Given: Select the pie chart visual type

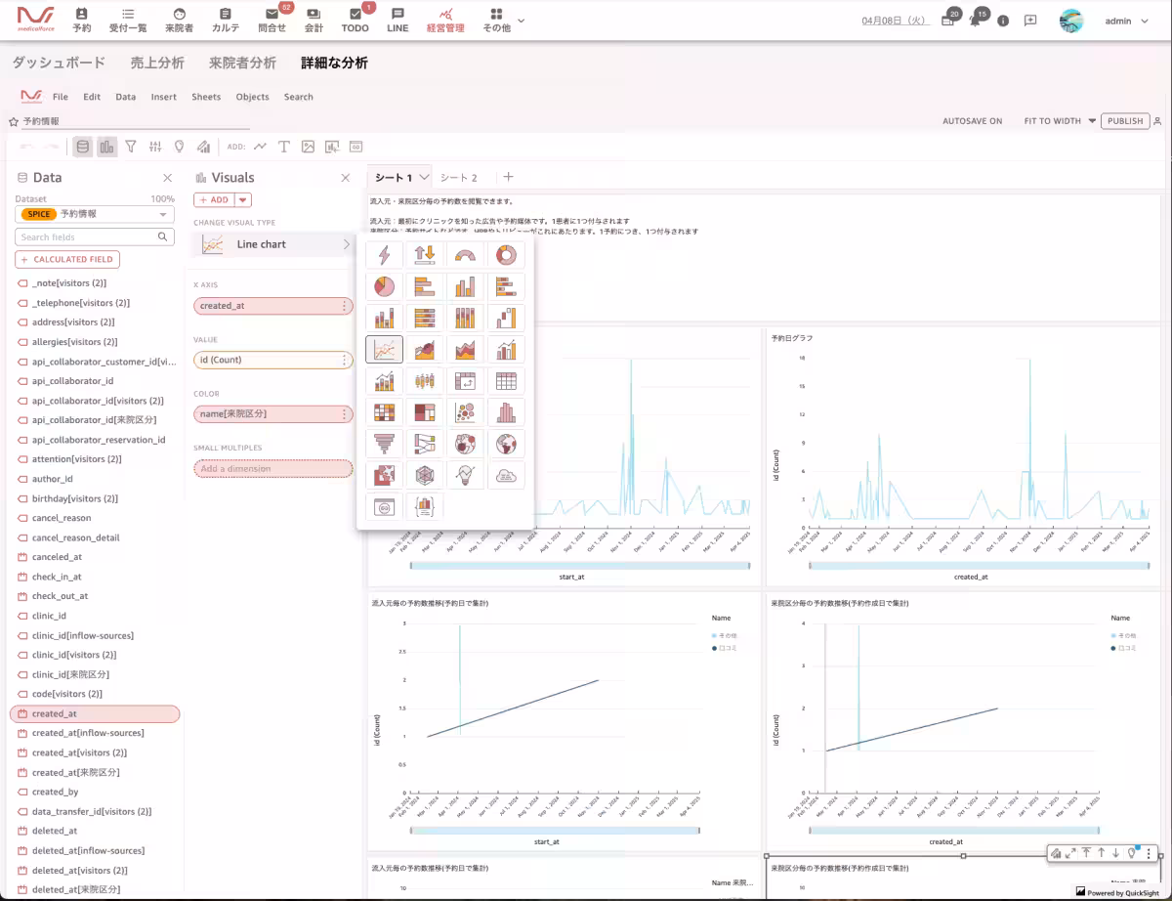Looking at the screenshot, I should [384, 286].
